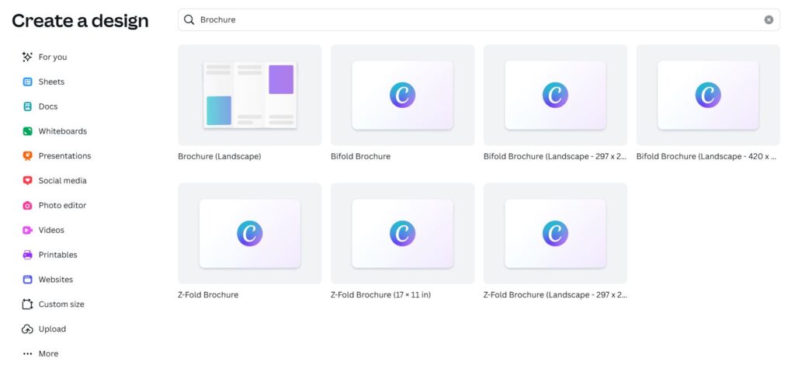The height and width of the screenshot is (369, 795).
Task: Select Z-Fold Brochure Landscape 297 thumbnail
Action: 555,234
